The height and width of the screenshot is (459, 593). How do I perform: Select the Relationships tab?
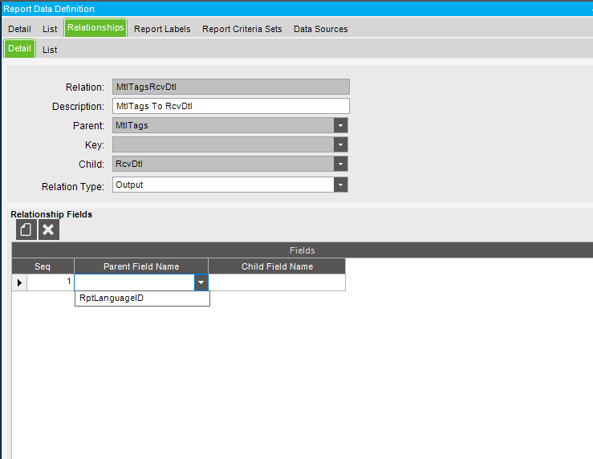pyautogui.click(x=95, y=27)
